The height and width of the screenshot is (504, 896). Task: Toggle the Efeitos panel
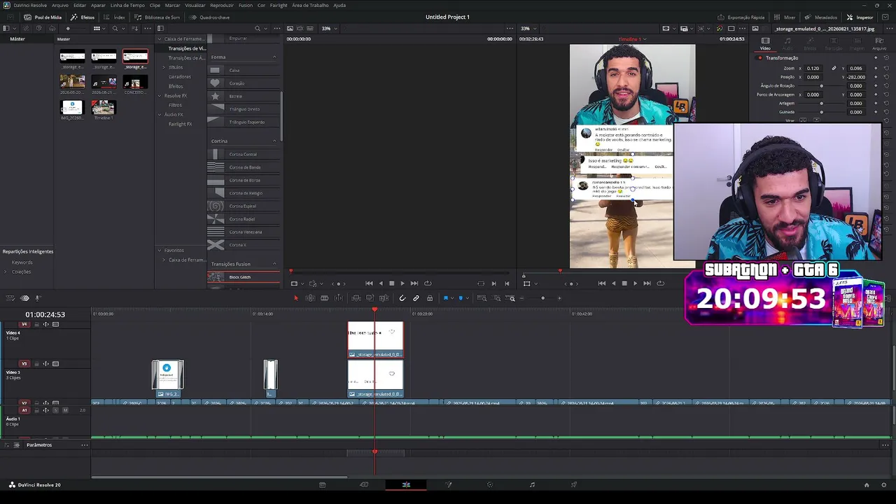[83, 17]
